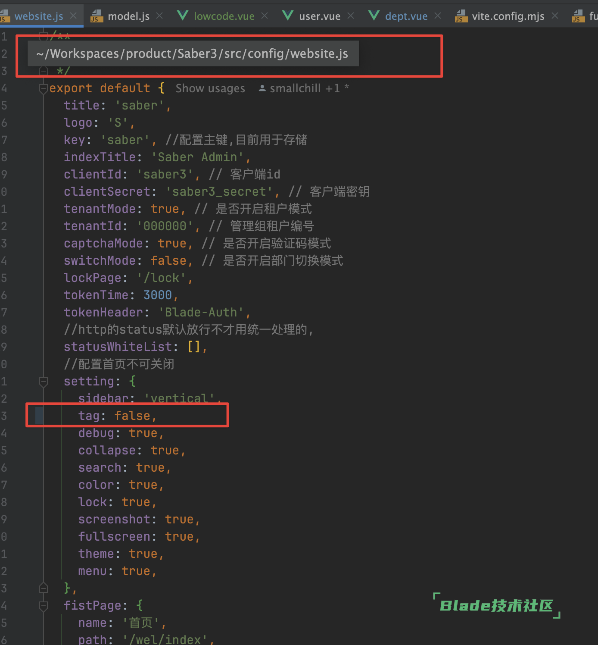Switch to the lowcode.vue tab
Image resolution: width=598 pixels, height=645 pixels.
tap(224, 16)
